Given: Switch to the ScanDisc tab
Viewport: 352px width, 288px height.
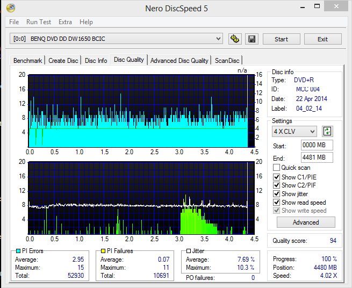Looking at the screenshot, I should [x=227, y=61].
